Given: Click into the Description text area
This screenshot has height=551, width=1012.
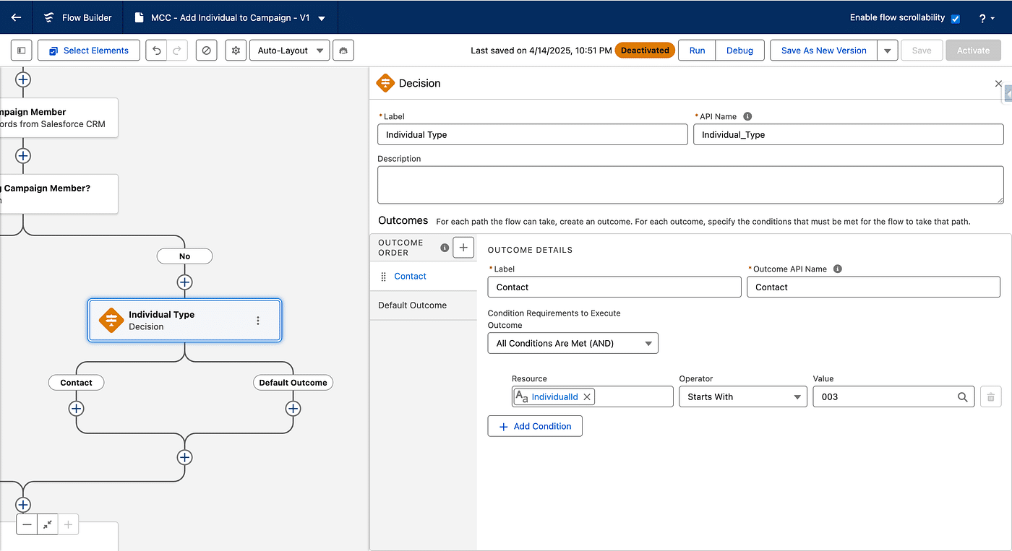Looking at the screenshot, I should [690, 185].
